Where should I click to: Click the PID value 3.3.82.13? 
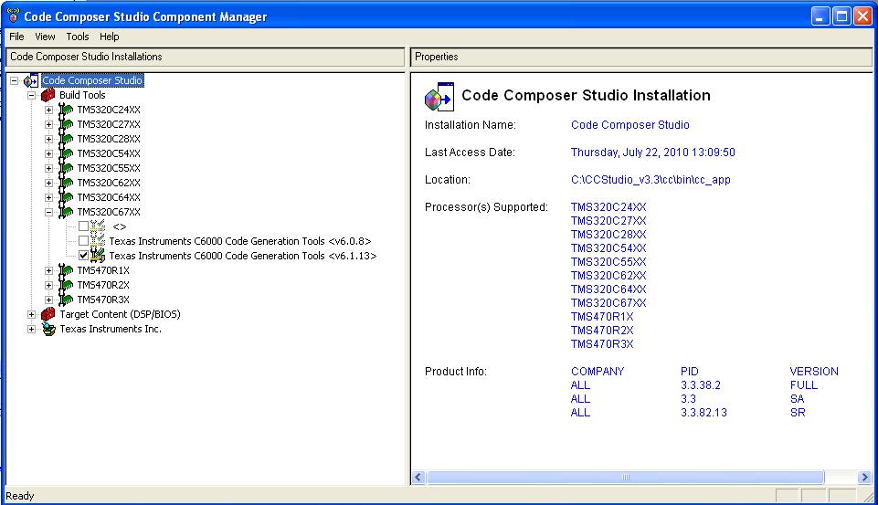pos(703,413)
